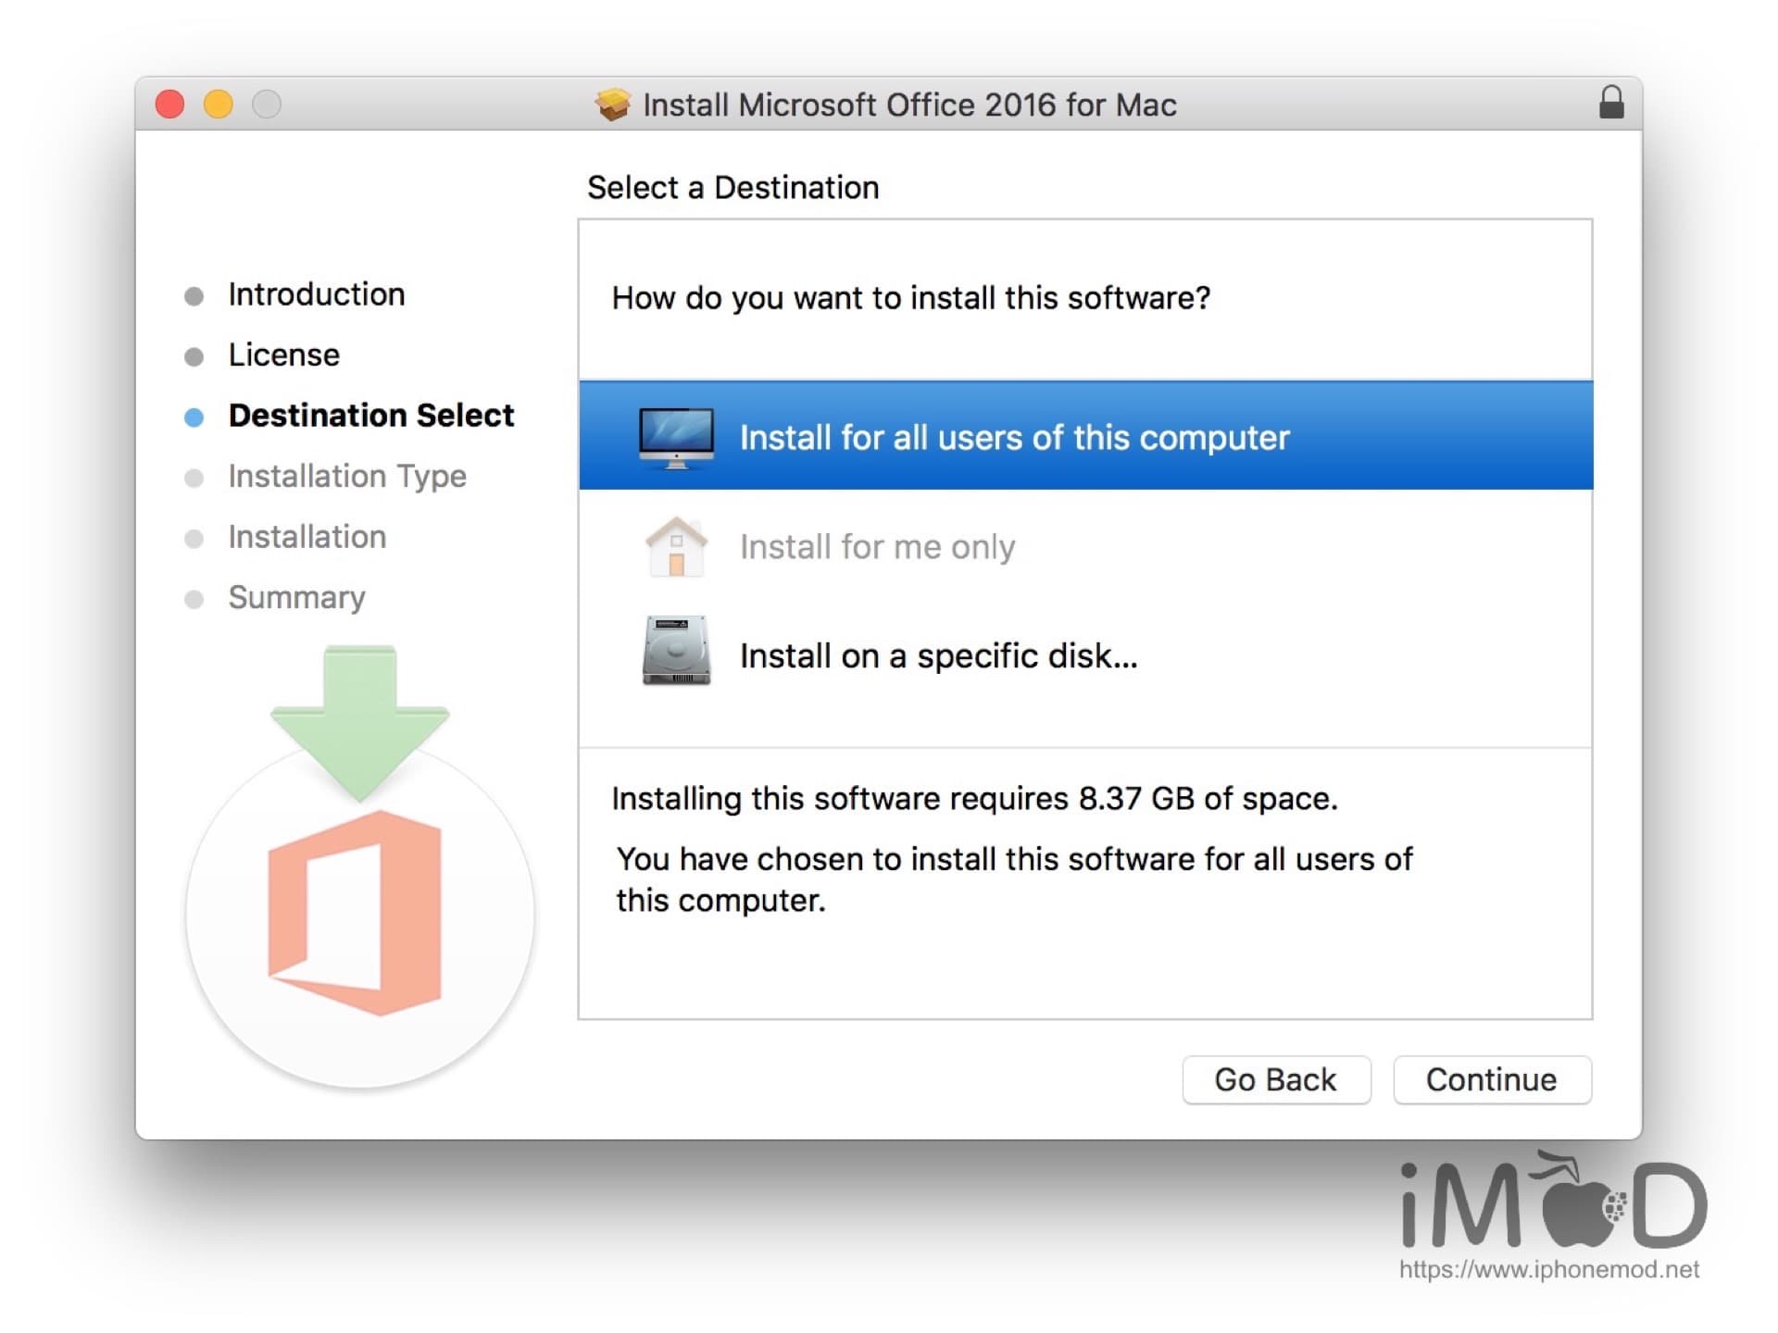Select Install on a specific disk option
This screenshot has height=1333, width=1778.
(938, 655)
